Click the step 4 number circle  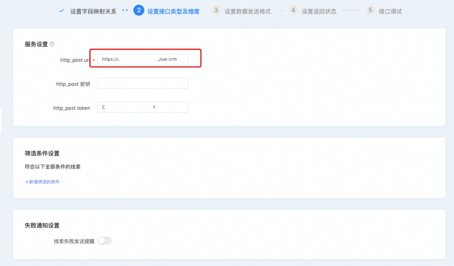[x=293, y=11]
